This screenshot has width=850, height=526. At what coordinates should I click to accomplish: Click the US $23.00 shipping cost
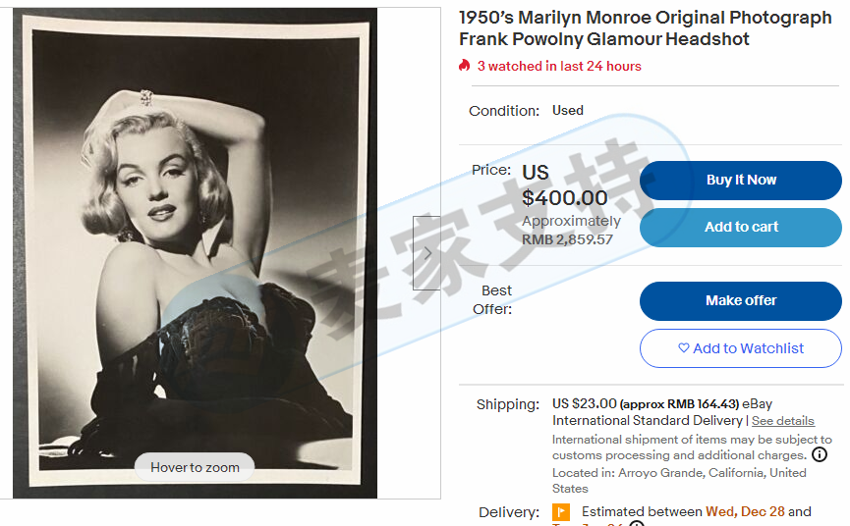[x=585, y=403]
